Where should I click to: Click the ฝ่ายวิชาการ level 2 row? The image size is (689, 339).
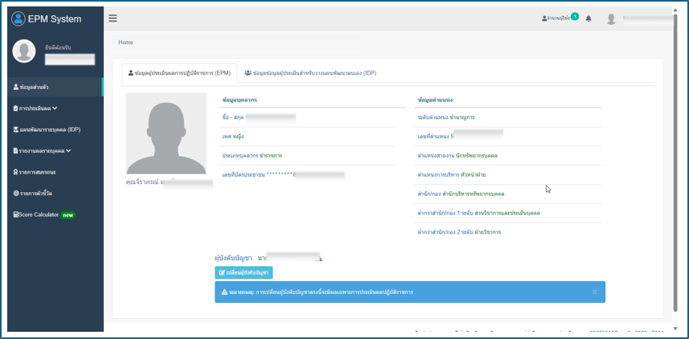tap(509, 232)
